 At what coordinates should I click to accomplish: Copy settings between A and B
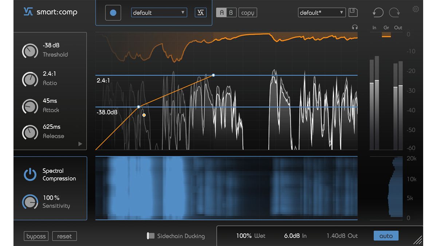coord(248,12)
